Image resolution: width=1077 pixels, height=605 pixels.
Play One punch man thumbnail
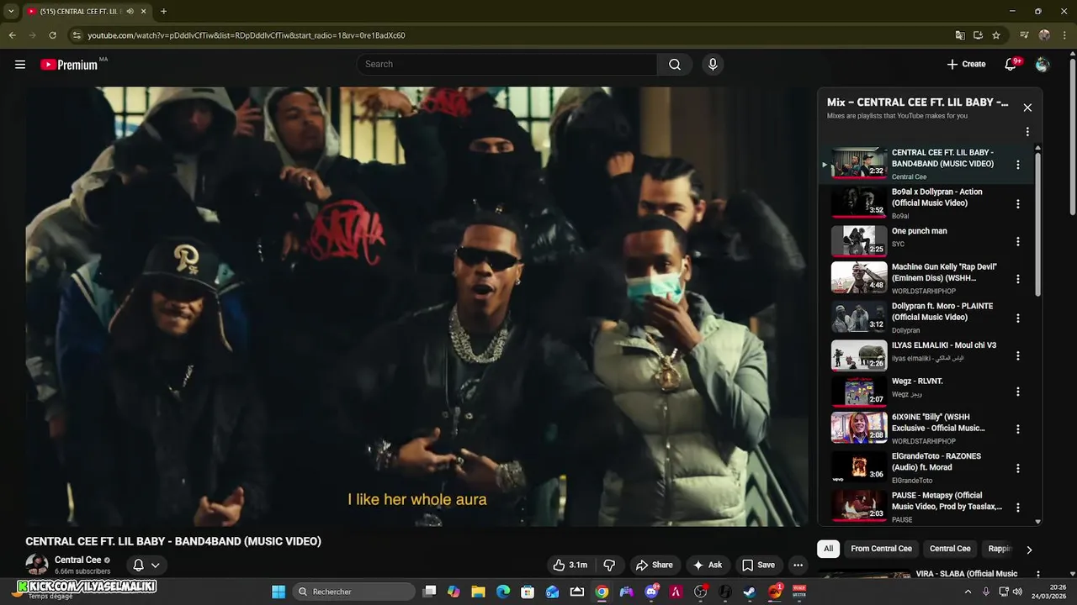point(859,241)
